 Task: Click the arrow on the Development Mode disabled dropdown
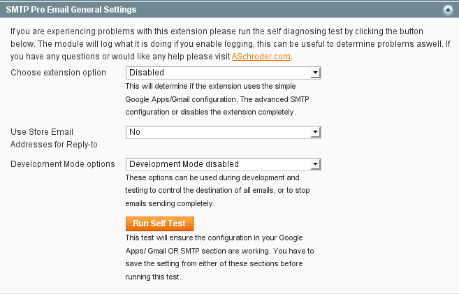click(x=315, y=164)
